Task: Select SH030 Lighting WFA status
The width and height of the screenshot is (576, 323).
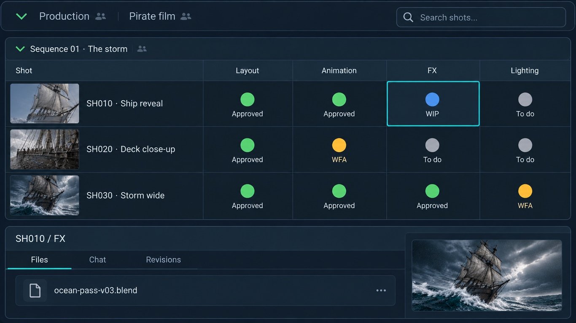Action: click(525, 196)
